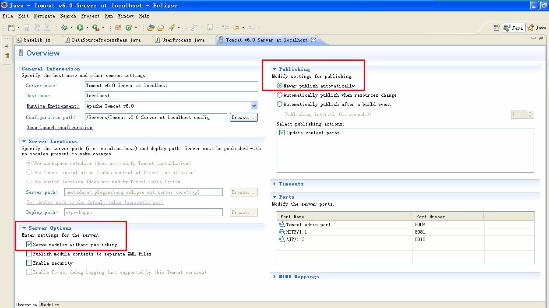The height and width of the screenshot is (308, 549).
Task: Switch to the baselib.js editor tab
Action: coord(37,40)
